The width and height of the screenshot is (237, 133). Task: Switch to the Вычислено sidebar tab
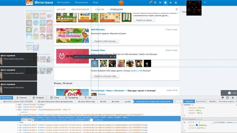pos(201,101)
